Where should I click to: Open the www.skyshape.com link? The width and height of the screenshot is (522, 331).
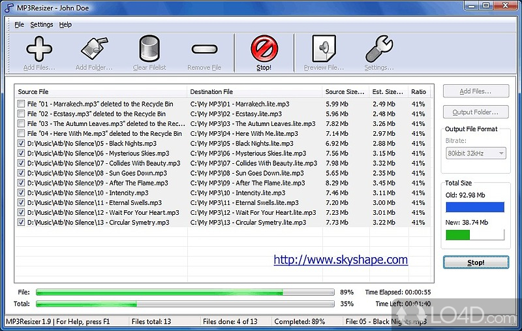(x=340, y=260)
